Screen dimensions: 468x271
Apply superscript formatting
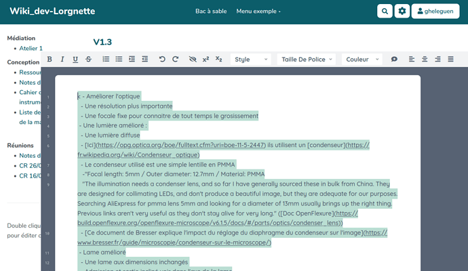point(206,60)
